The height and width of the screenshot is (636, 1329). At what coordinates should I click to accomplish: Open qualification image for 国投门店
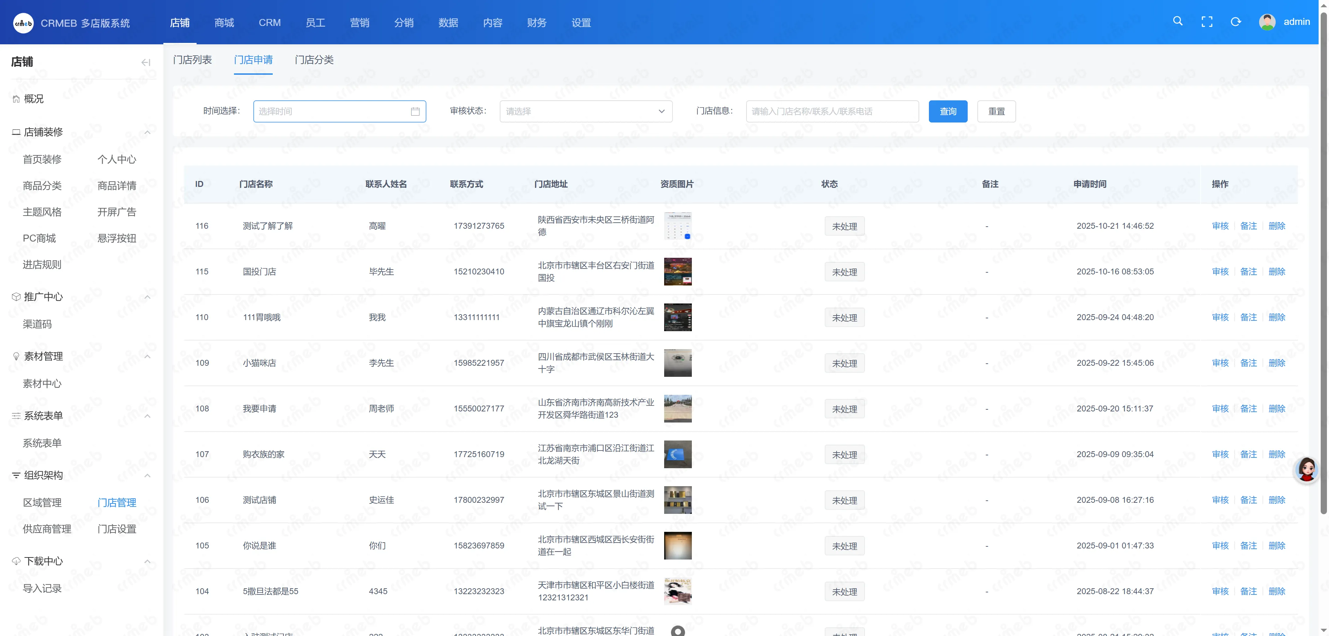(x=677, y=272)
